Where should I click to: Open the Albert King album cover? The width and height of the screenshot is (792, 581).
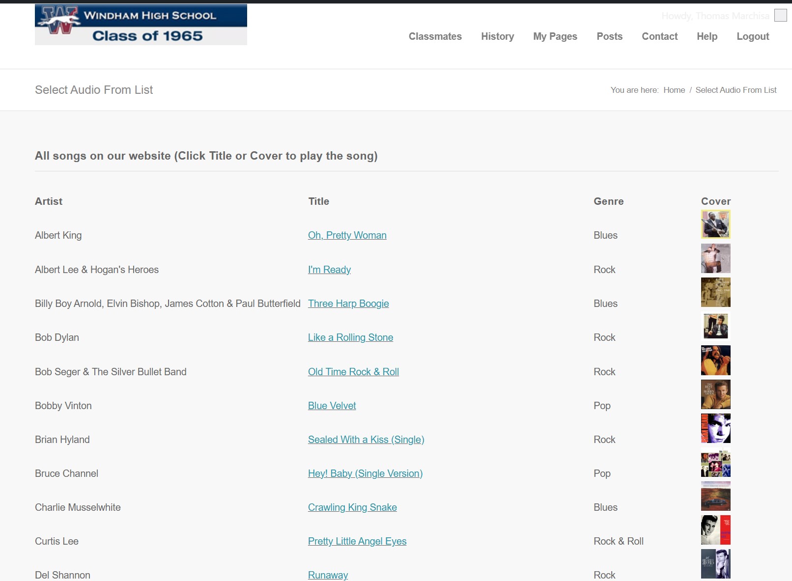pos(715,224)
